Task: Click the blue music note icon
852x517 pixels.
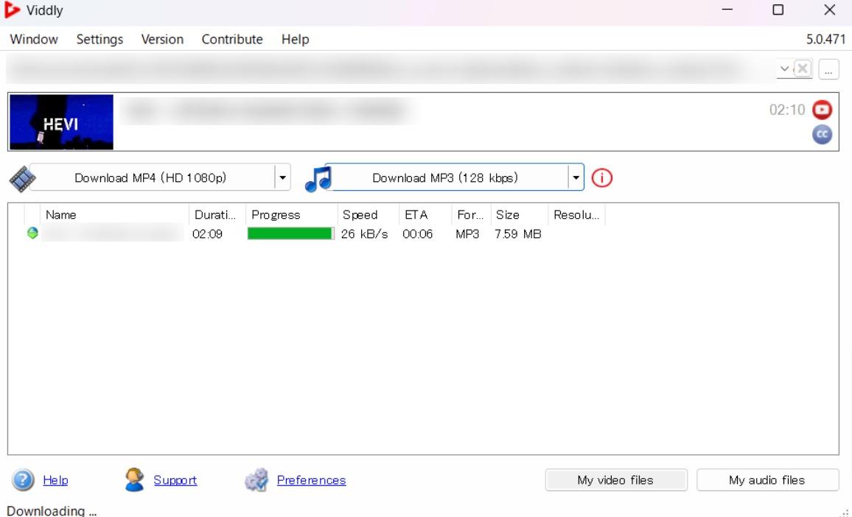Action: pyautogui.click(x=318, y=179)
